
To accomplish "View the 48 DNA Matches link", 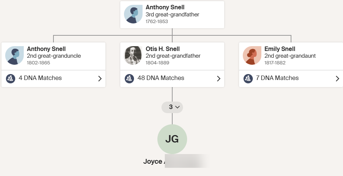I will tap(161, 78).
